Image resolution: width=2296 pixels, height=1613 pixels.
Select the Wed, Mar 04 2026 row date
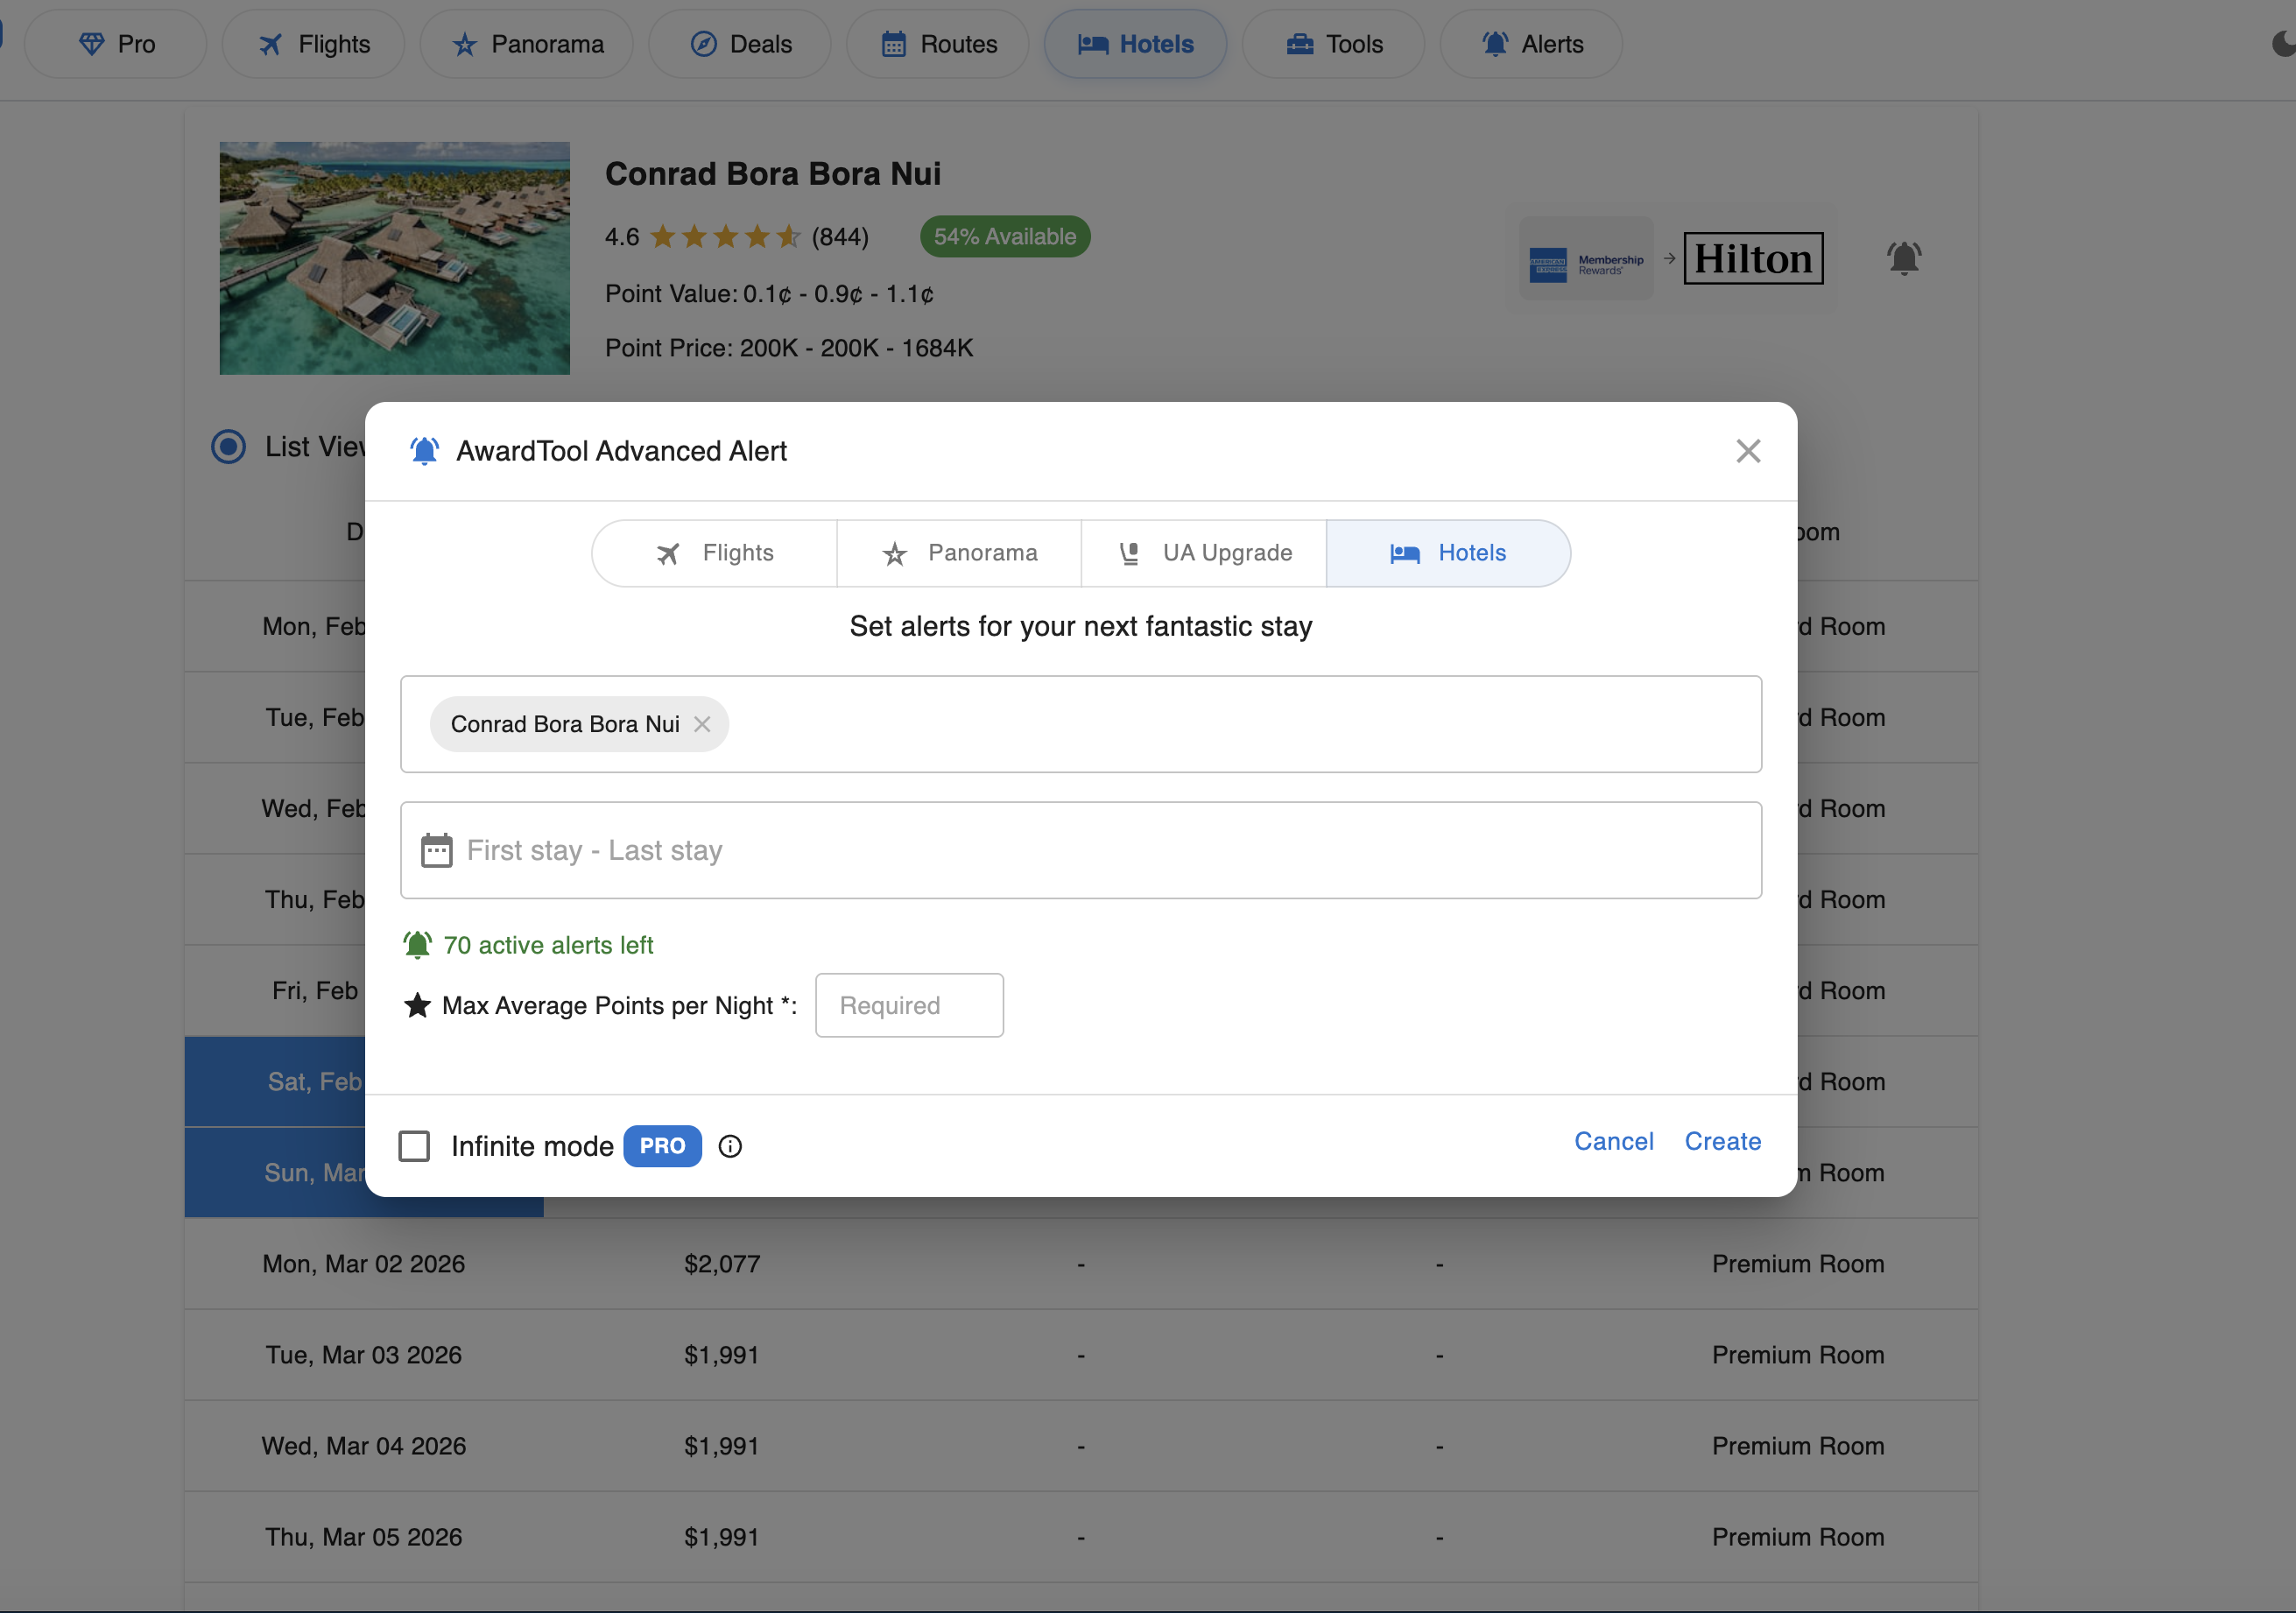(364, 1446)
